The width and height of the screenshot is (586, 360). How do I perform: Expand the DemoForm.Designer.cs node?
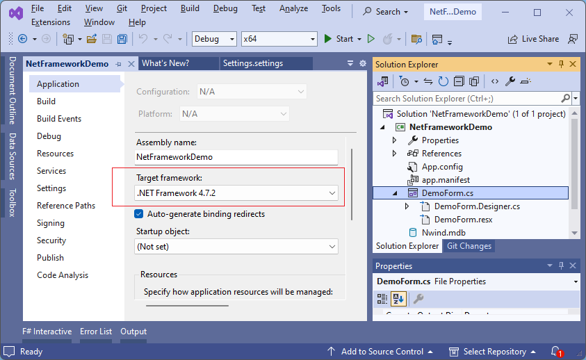[x=407, y=206]
